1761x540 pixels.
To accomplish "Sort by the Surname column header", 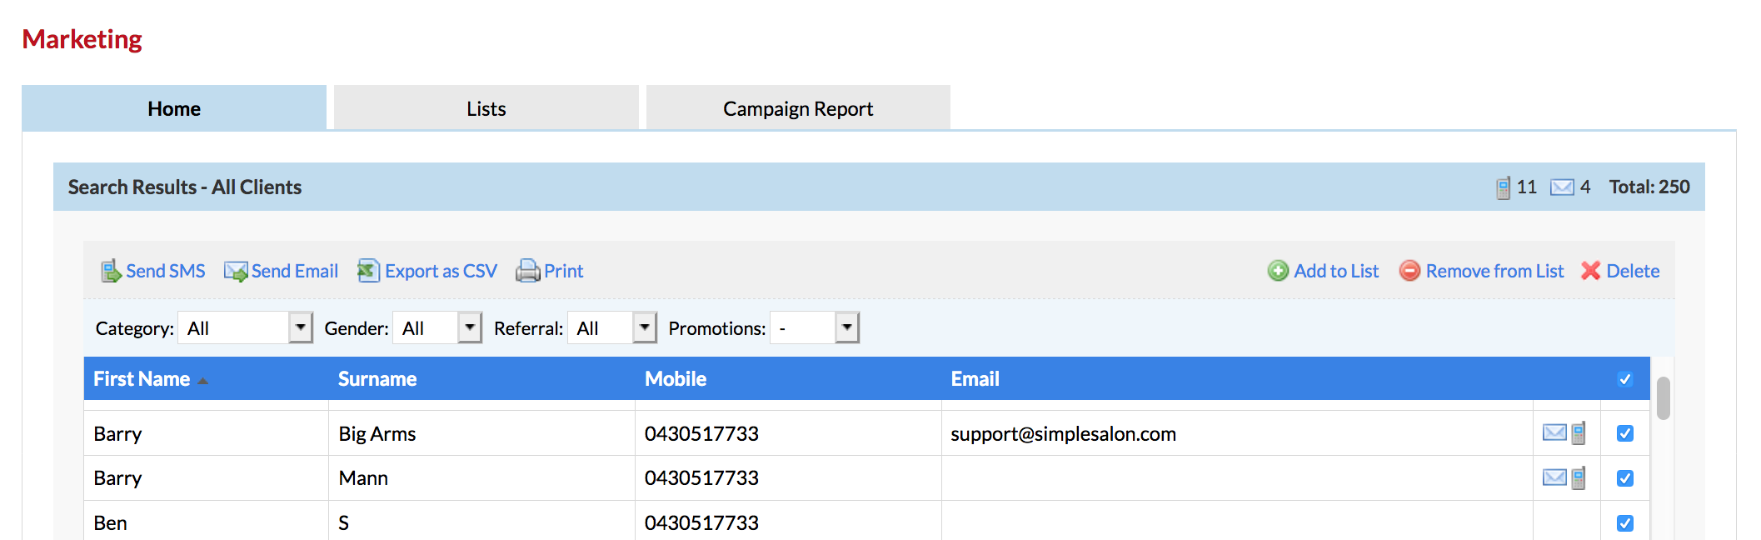I will click(x=377, y=379).
